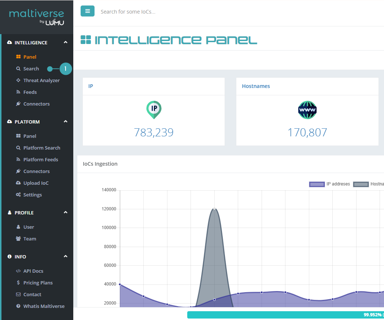Collapse the INTELLIGENCE sidebar section
The image size is (384, 320).
pyautogui.click(x=66, y=43)
